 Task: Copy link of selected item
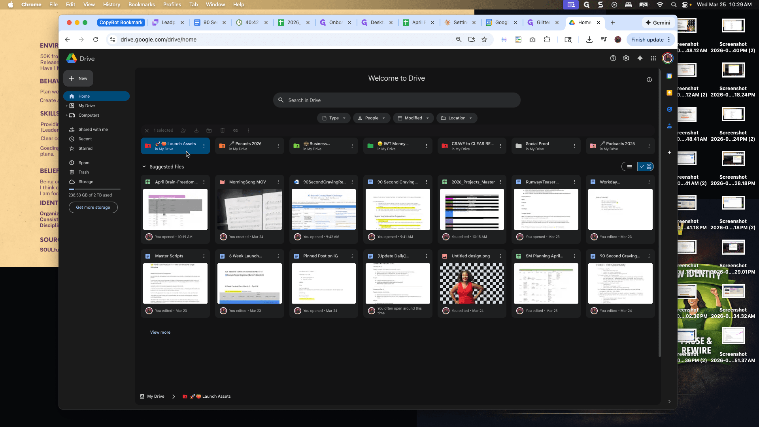236,130
